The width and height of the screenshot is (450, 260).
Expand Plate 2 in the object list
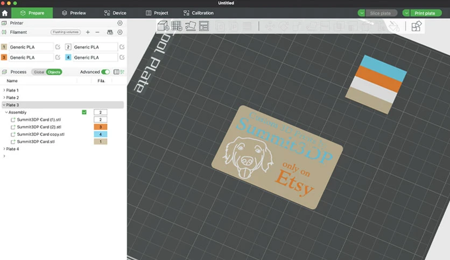click(x=4, y=98)
